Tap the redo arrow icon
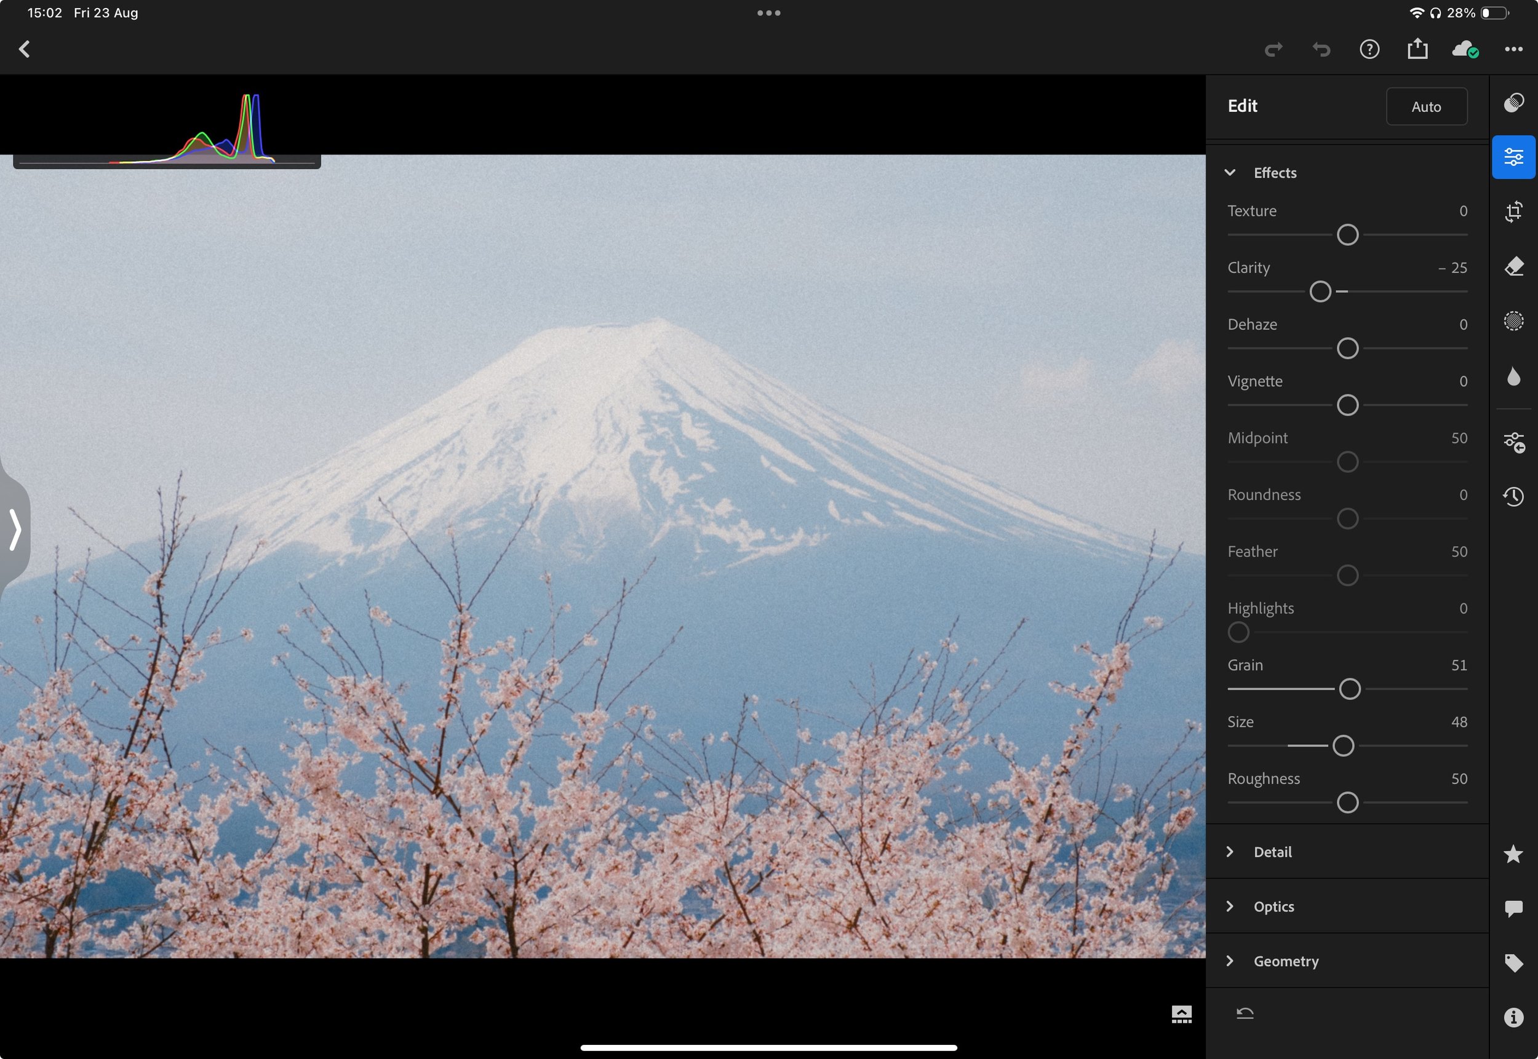Image resolution: width=1538 pixels, height=1059 pixels. tap(1273, 49)
